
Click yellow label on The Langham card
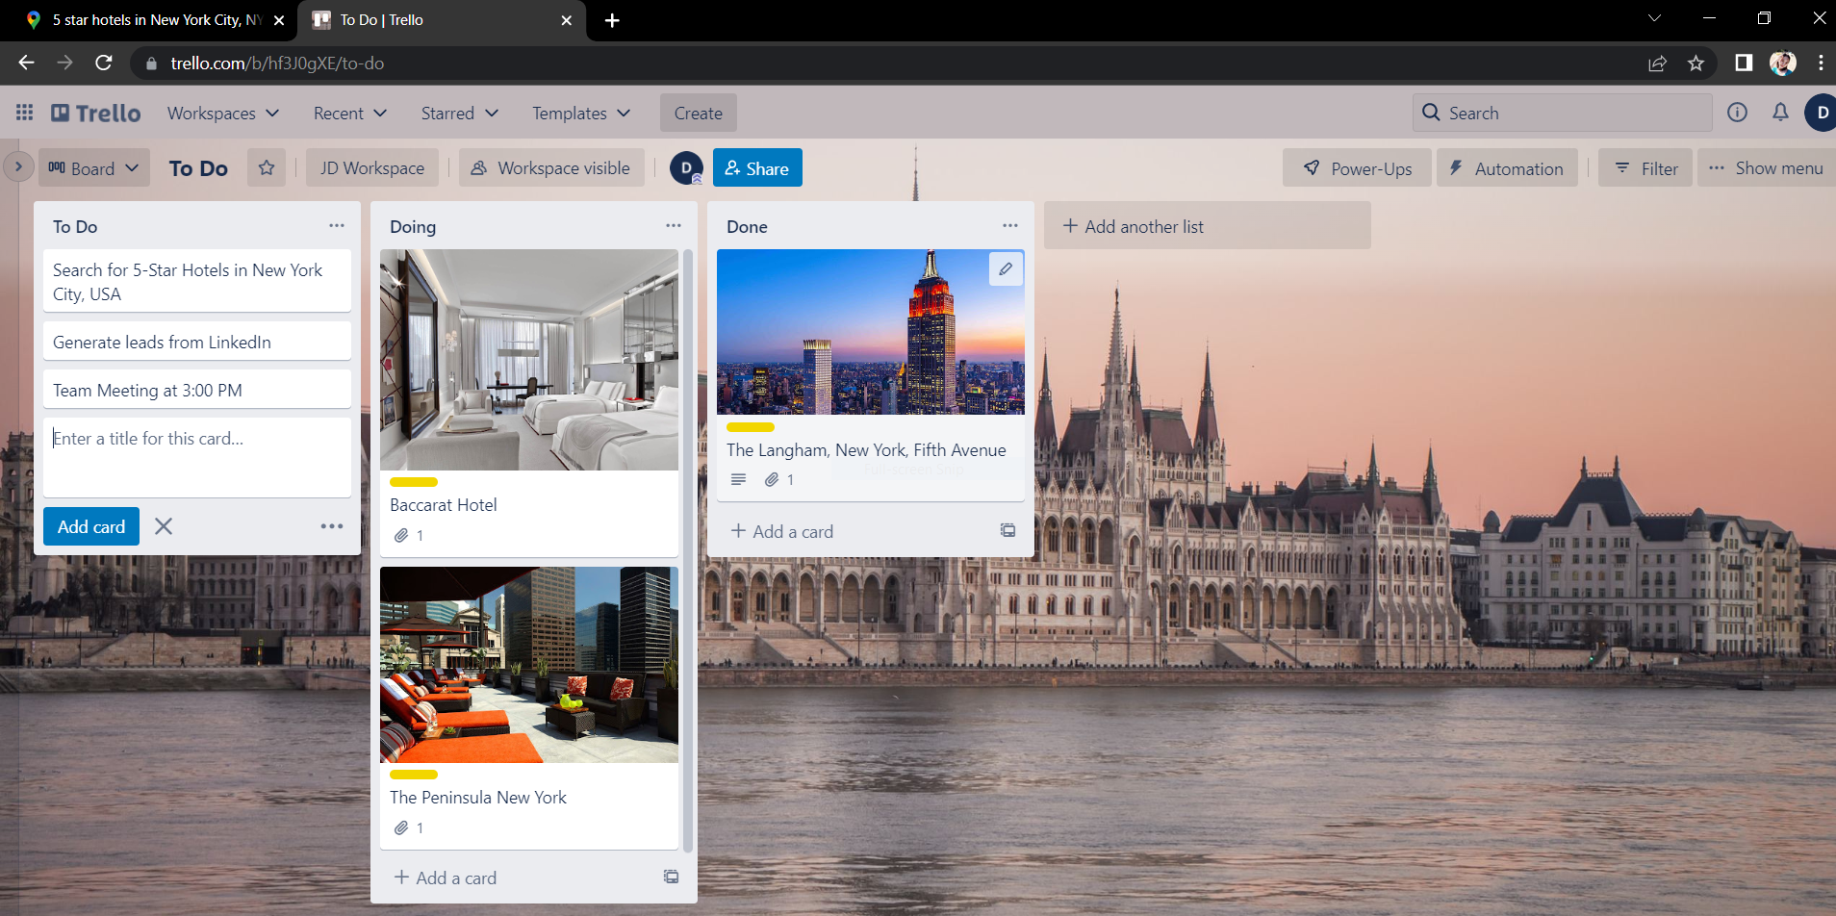(751, 427)
